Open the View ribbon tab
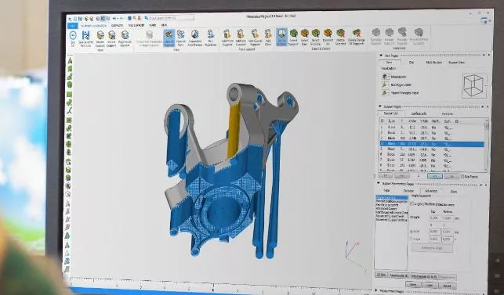The image size is (504, 295). pos(164,25)
